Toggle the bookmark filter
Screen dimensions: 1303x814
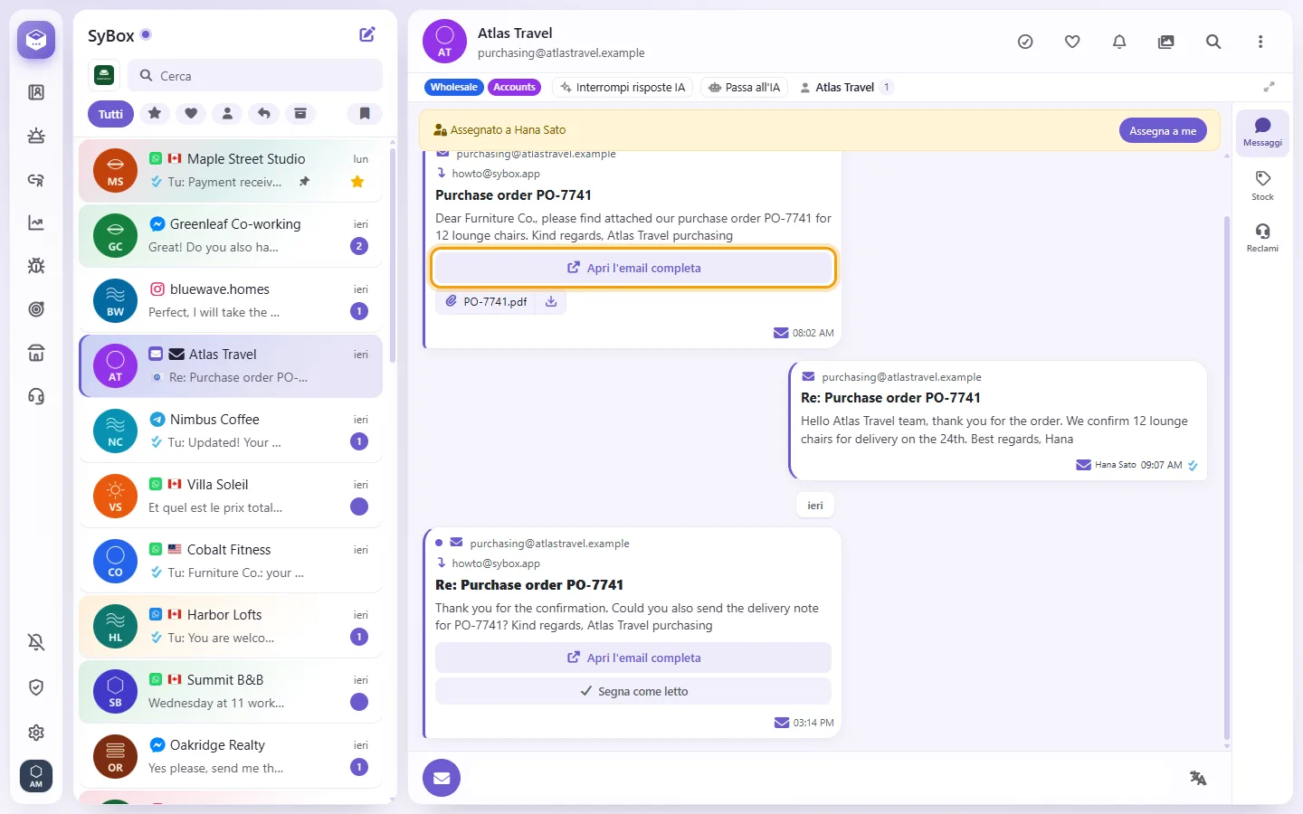[x=365, y=114]
